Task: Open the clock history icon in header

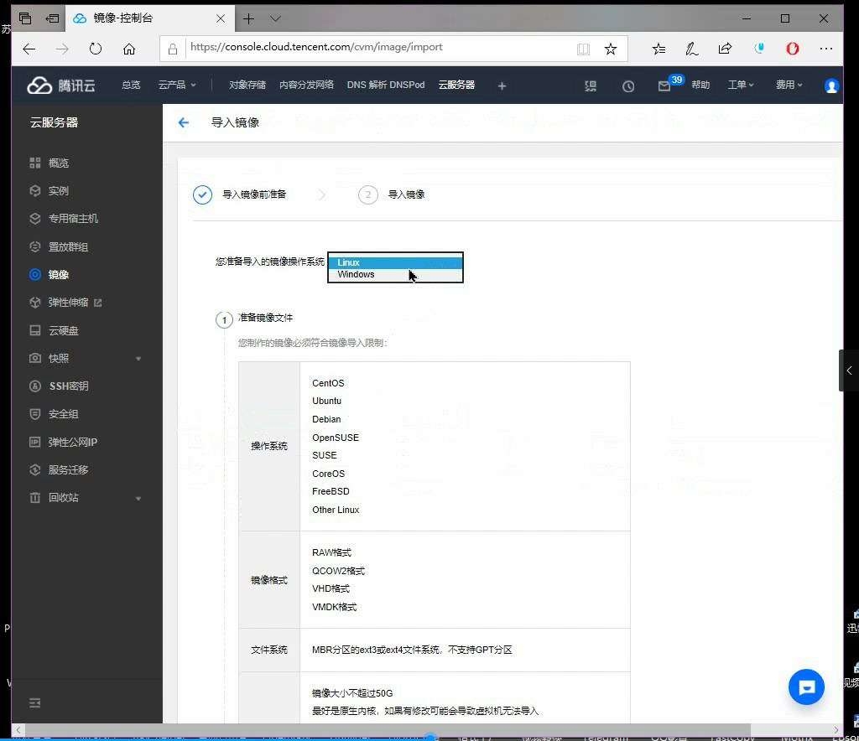Action: 628,86
